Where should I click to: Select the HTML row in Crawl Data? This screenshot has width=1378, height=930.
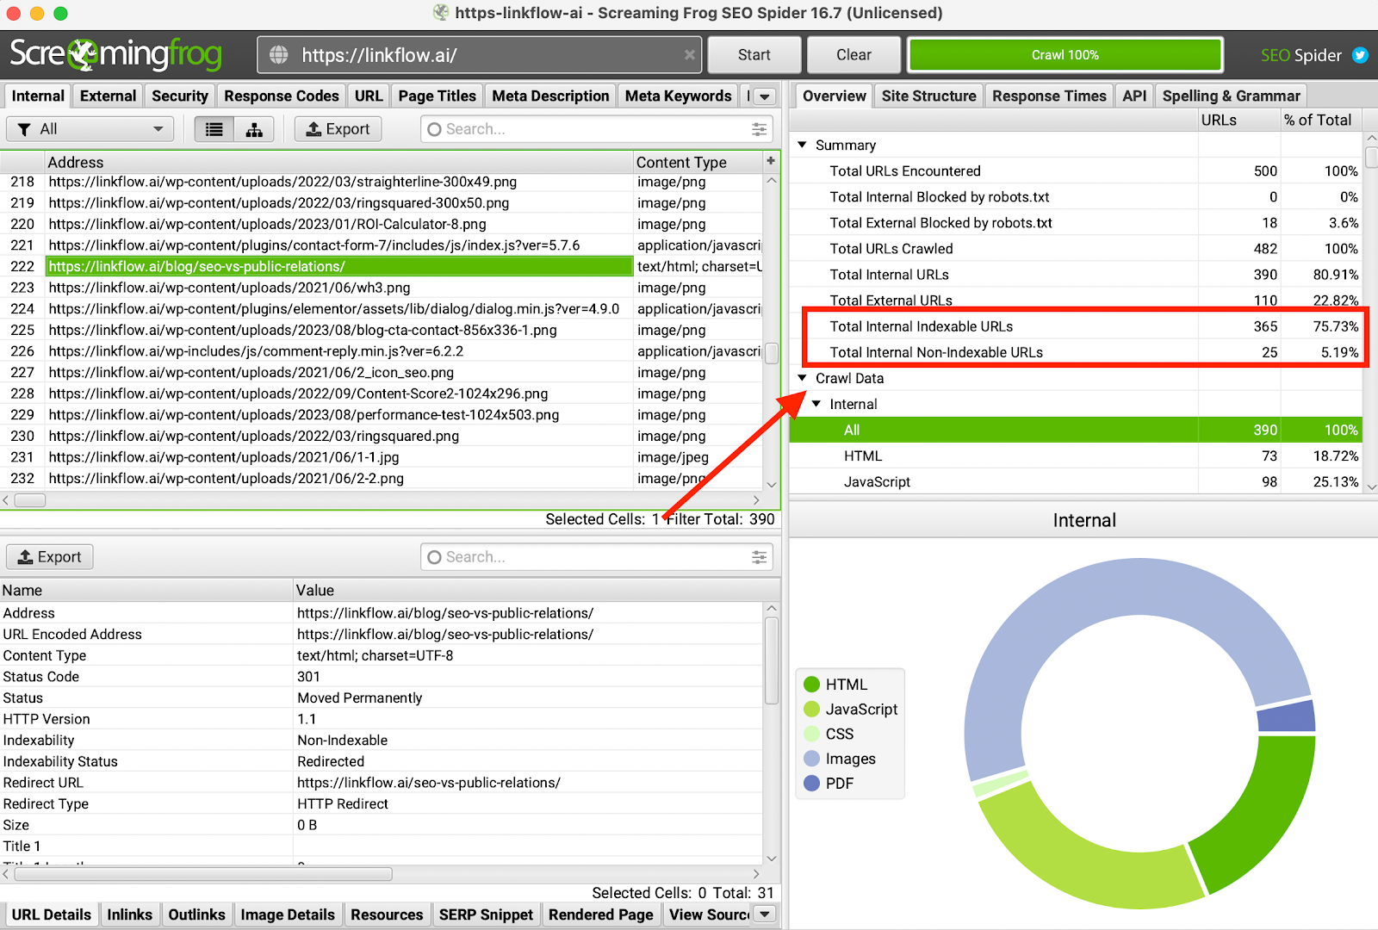[1076, 456]
